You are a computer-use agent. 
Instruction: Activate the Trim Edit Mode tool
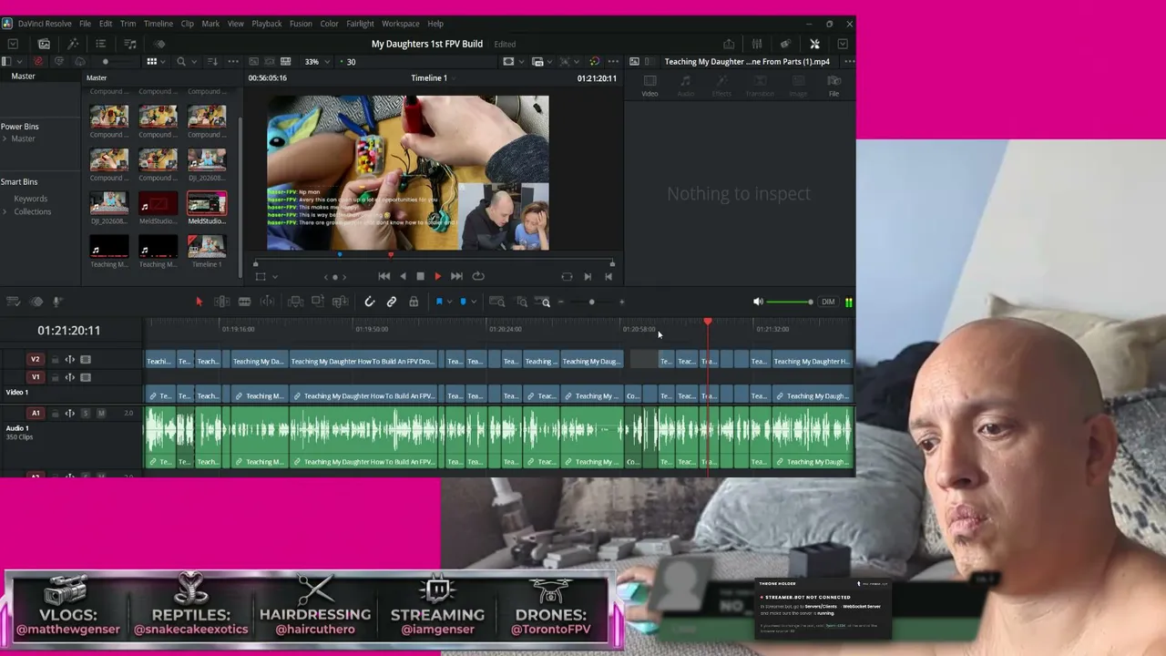(x=221, y=302)
